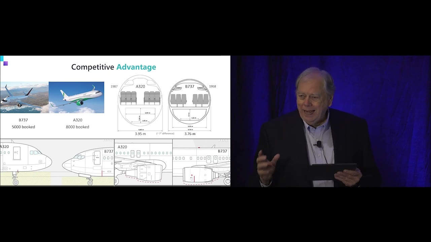431x242 pixels.
Task: Click the B737 nose side-view drawing
Action: pyautogui.click(x=88, y=165)
